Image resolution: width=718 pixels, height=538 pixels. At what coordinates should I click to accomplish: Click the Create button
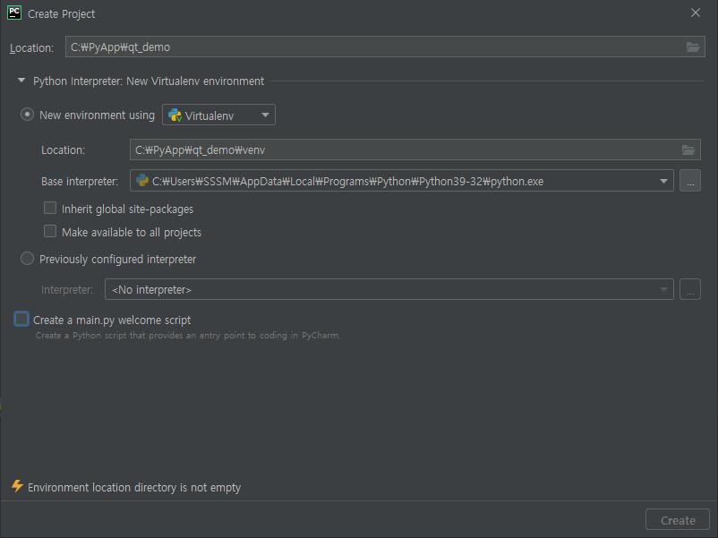(678, 520)
